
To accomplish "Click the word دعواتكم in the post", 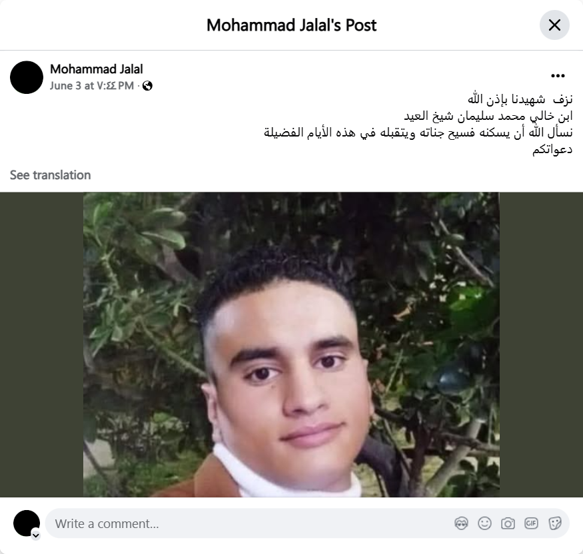I will point(552,150).
